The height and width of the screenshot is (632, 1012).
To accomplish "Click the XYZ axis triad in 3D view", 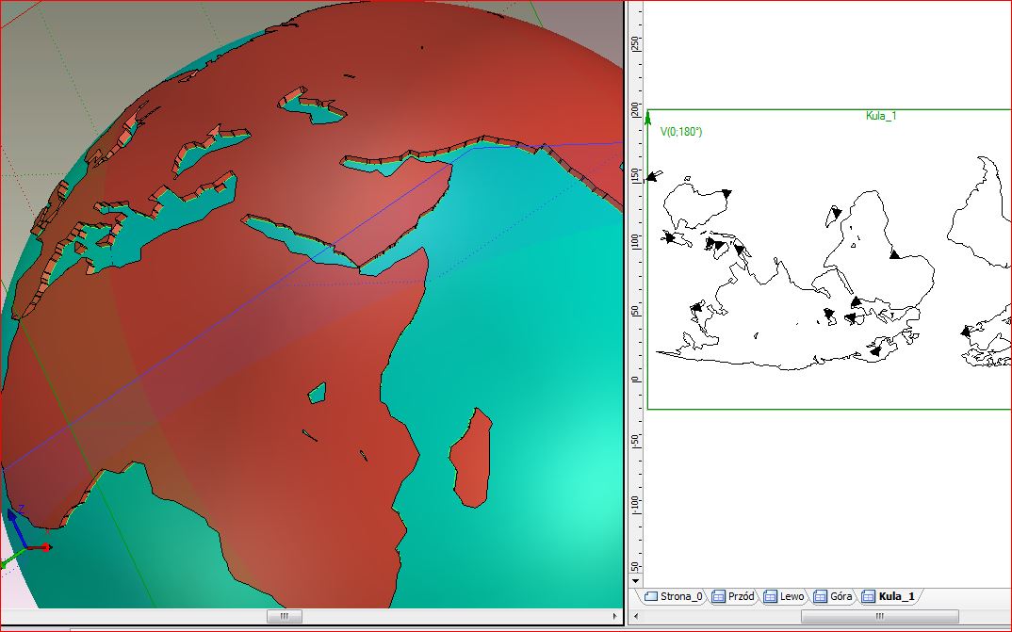I will [24, 539].
